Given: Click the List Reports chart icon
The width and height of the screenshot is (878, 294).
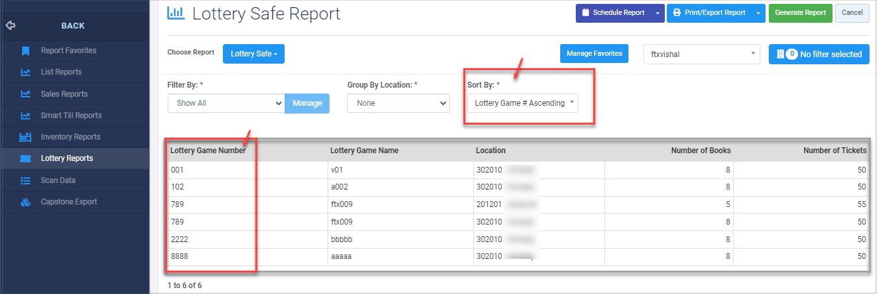Looking at the screenshot, I should pos(25,72).
